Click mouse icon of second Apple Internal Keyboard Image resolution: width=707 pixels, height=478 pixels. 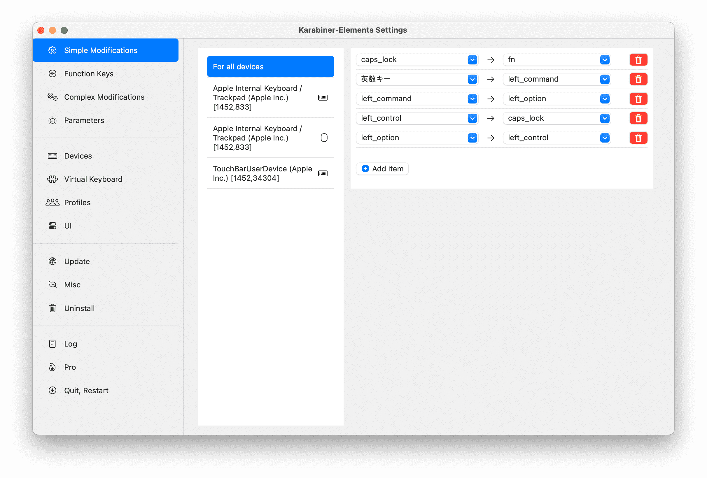pos(324,138)
